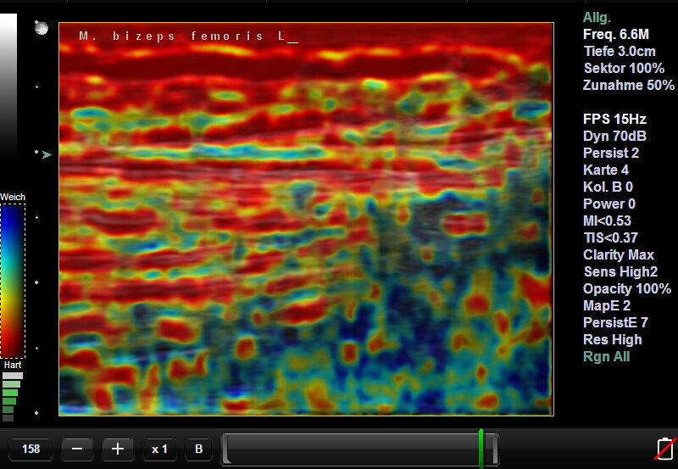Click the frame number 158 field

tap(31, 449)
